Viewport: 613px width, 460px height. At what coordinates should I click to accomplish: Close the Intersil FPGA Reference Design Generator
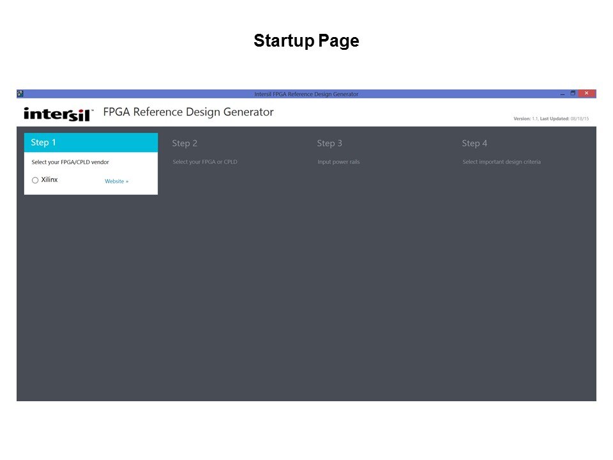587,93
